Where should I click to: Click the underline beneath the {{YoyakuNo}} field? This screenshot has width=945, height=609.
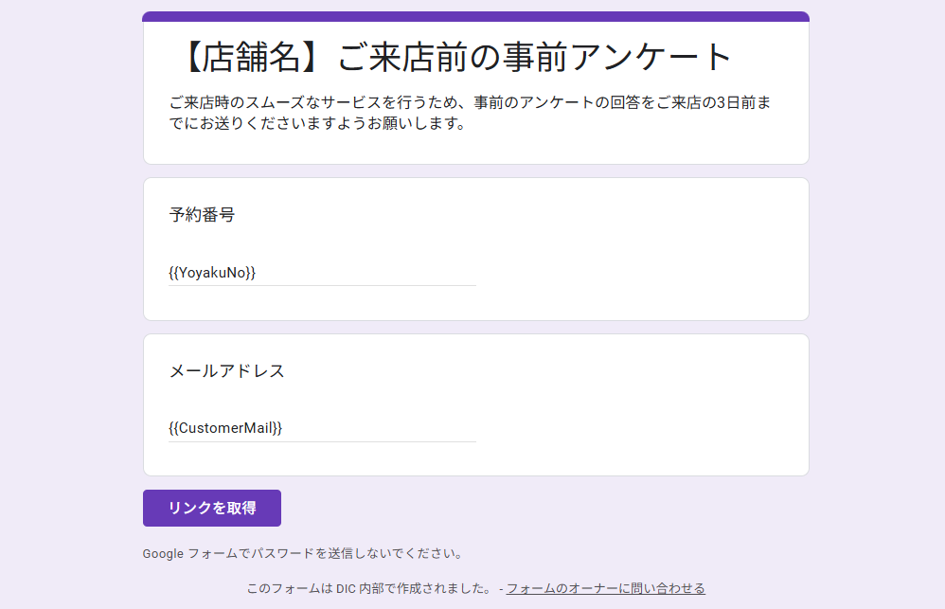tap(322, 285)
